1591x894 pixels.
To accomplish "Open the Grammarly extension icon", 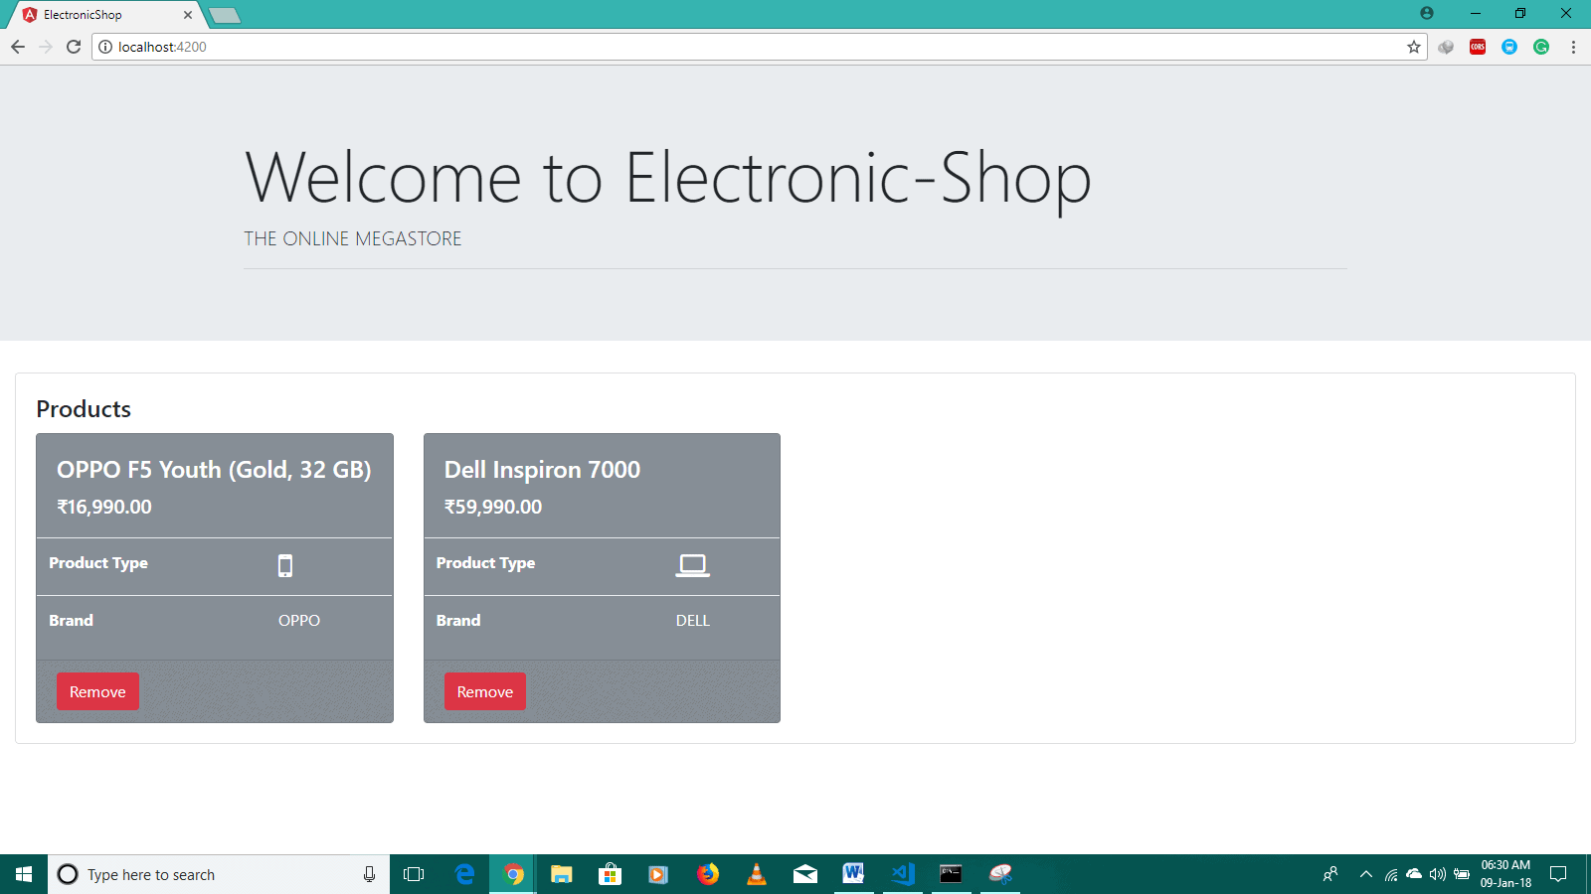I will (1541, 47).
